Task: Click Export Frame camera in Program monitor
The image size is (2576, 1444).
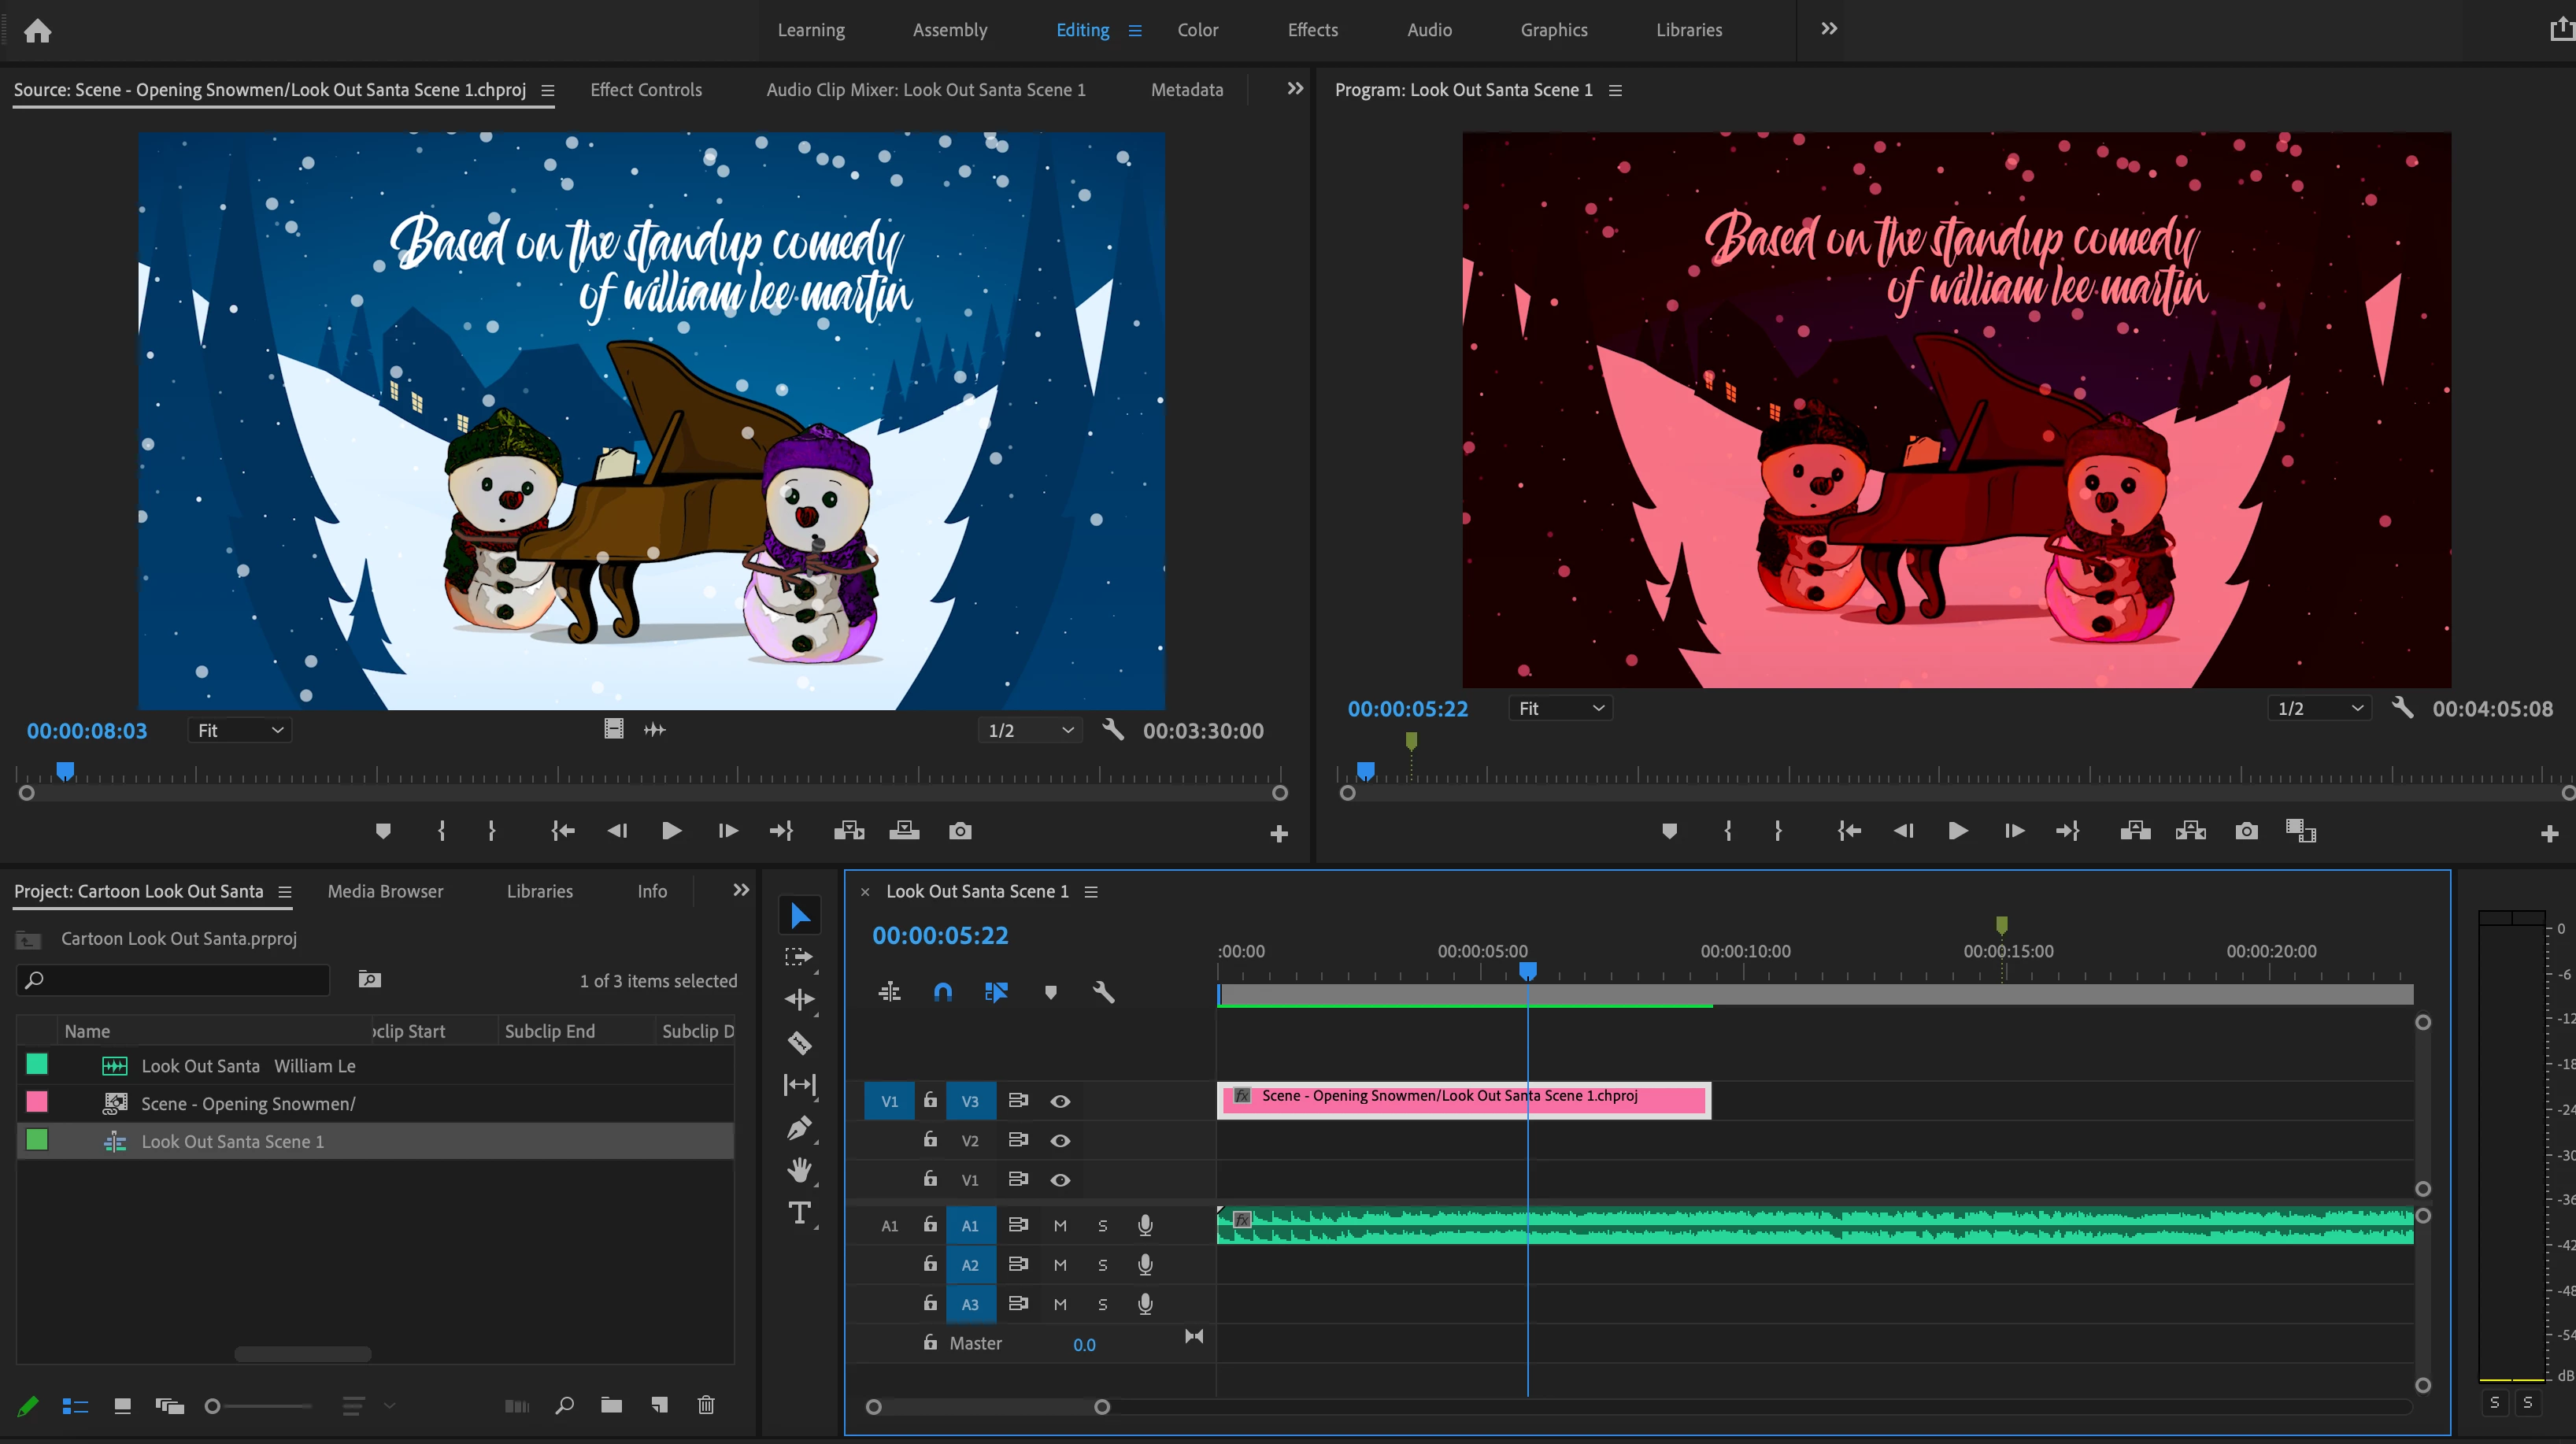Action: point(2246,831)
